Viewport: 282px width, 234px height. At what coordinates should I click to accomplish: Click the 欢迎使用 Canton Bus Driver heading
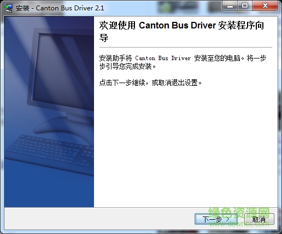click(181, 31)
